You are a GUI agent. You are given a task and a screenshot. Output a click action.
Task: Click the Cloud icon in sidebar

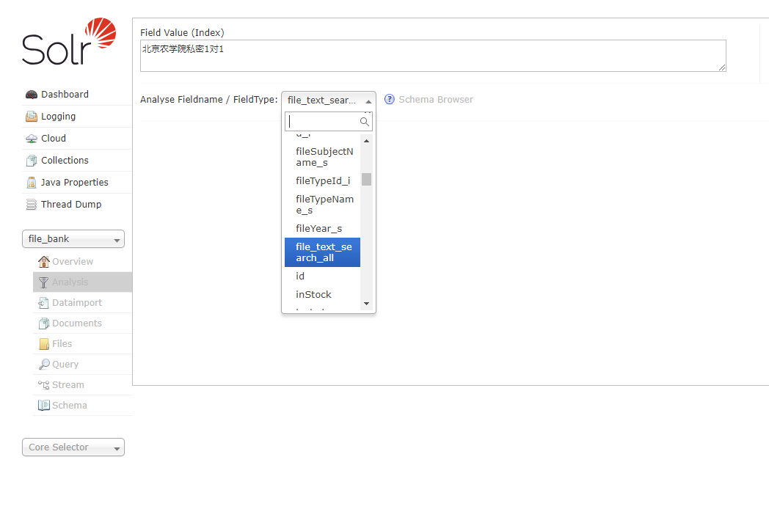pyautogui.click(x=32, y=139)
